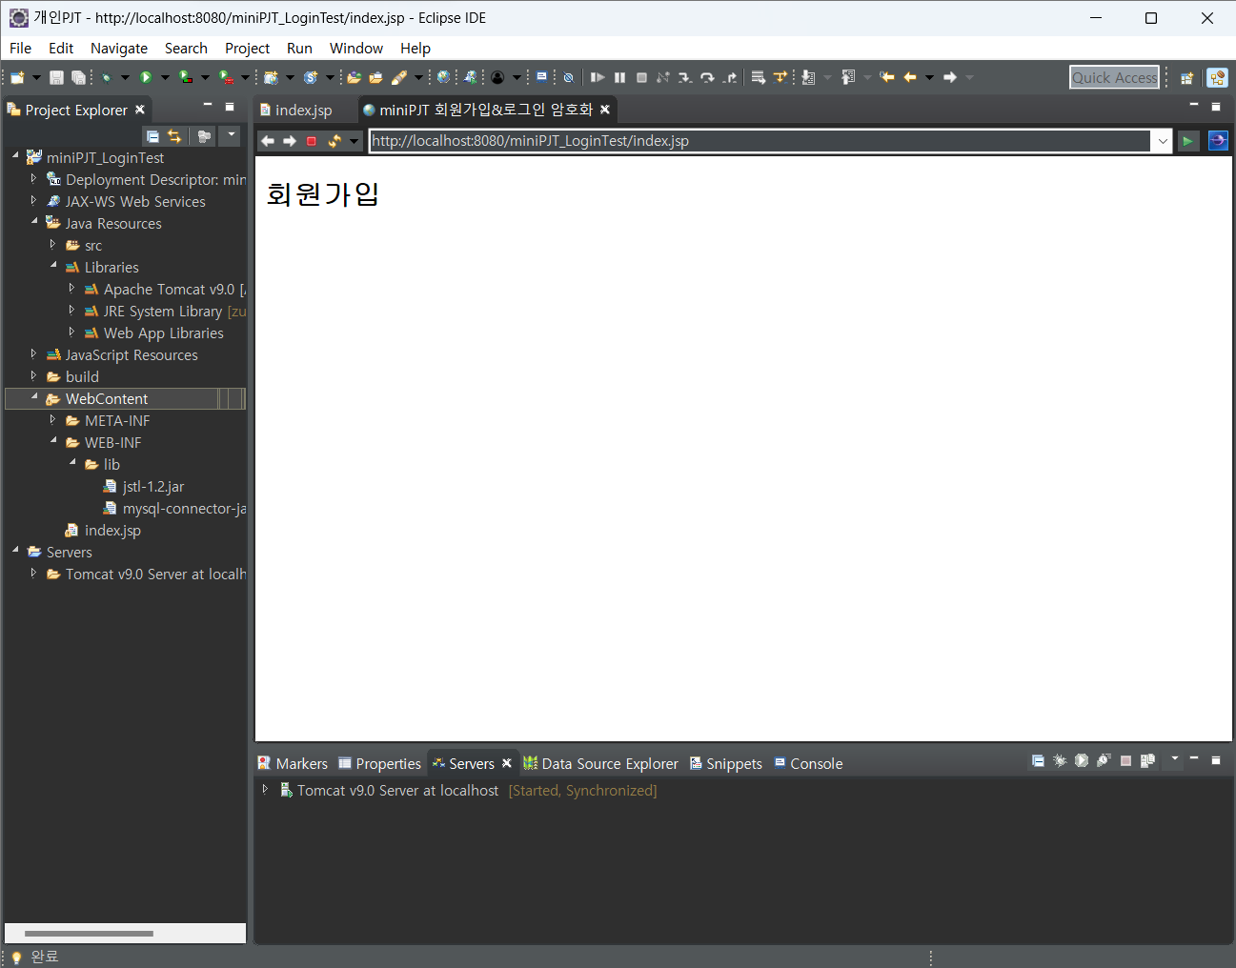1236x968 pixels.
Task: Click the Save All toolbar icon
Action: [78, 77]
